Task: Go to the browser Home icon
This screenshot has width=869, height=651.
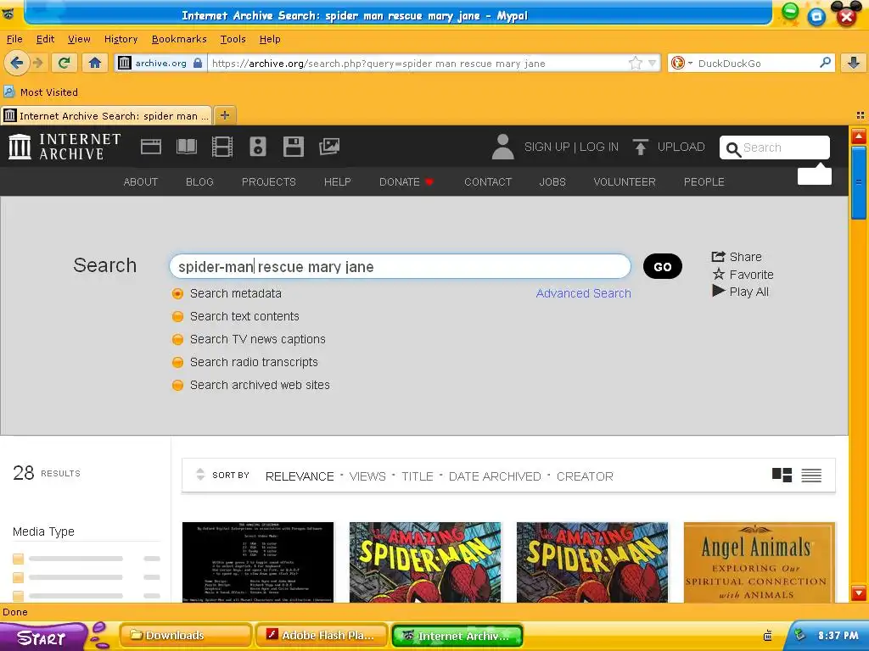Action: coord(95,63)
